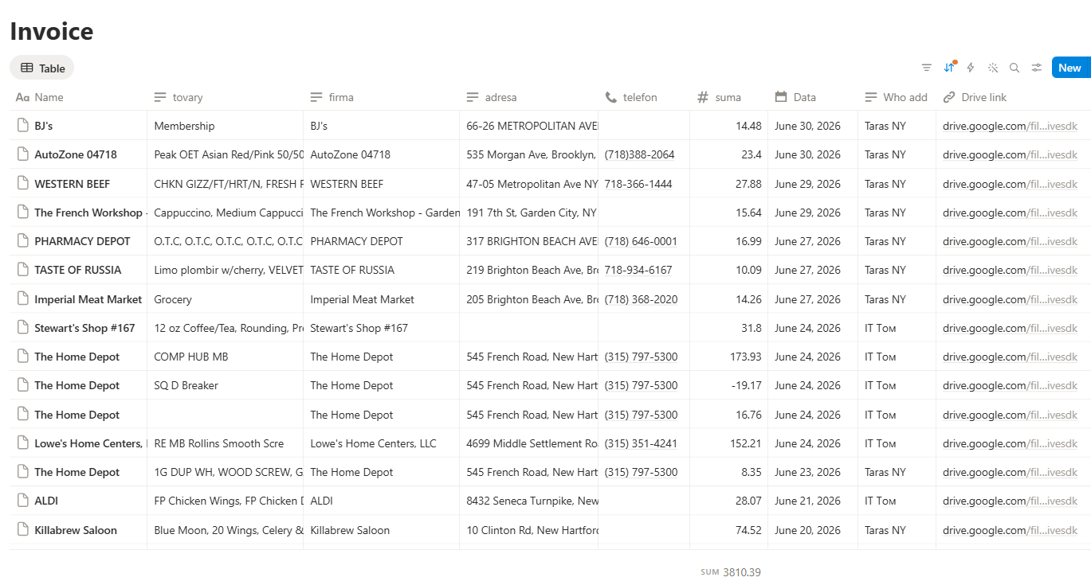The image size is (1091, 585).
Task: Open the TASTE OF RUSSIA row name
Action: tap(78, 270)
